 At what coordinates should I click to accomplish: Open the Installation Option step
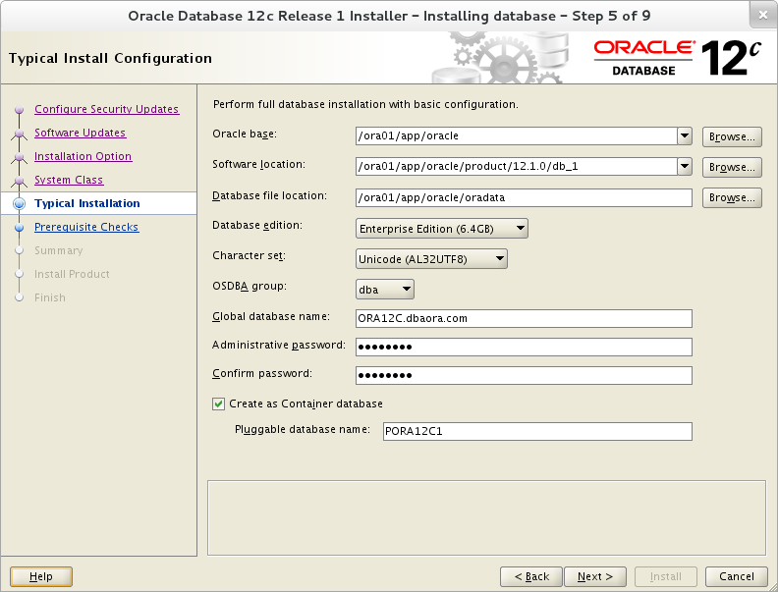click(x=83, y=156)
